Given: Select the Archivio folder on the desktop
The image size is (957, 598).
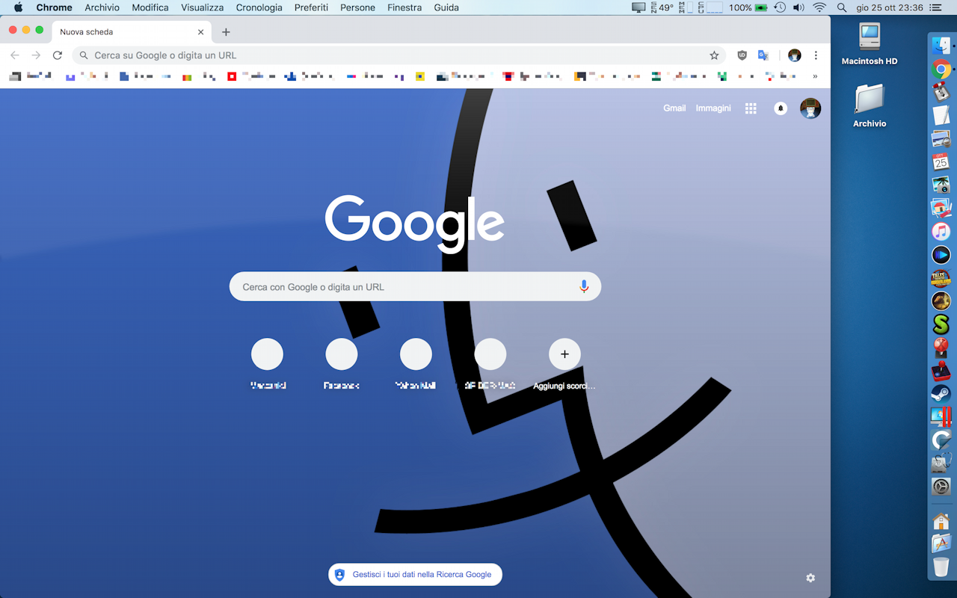Looking at the screenshot, I should click(870, 106).
